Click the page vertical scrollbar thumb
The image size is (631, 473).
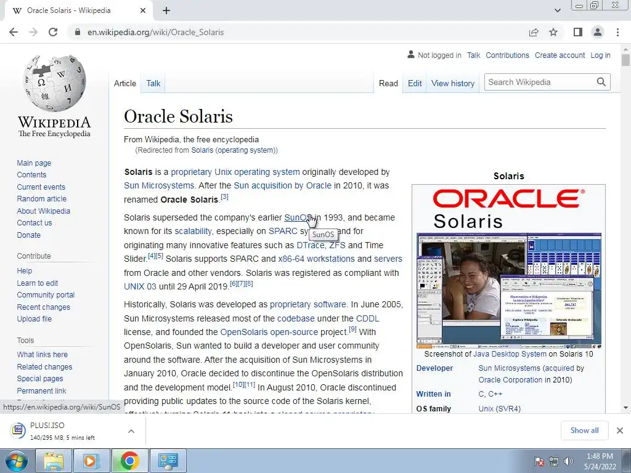coord(625,60)
